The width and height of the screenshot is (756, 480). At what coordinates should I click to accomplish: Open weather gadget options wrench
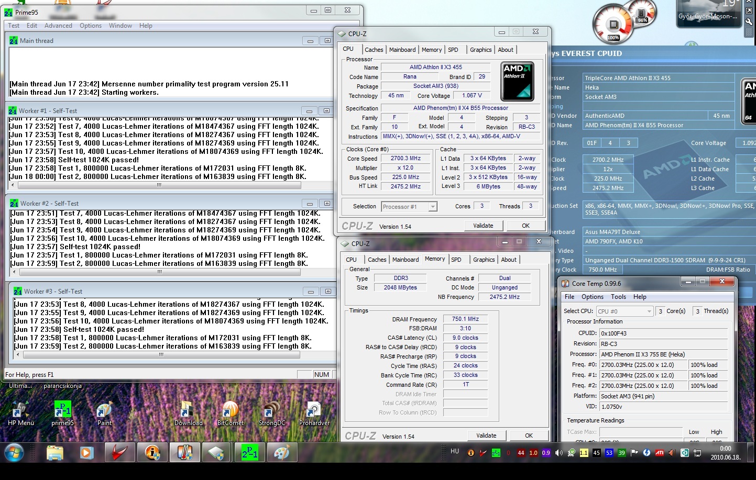(749, 22)
